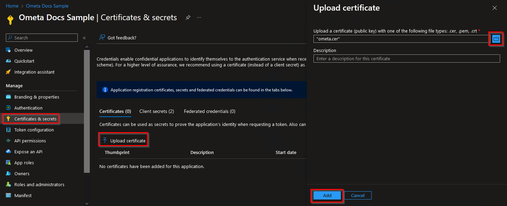Screen dimensions: 507x206
Task: Click the certificate file field showing ometa.cer
Action: 401,39
